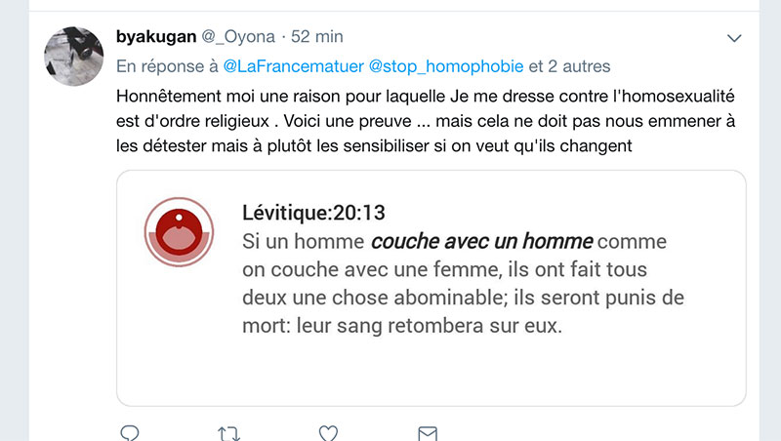Like the tweet with the heart icon
This screenshot has height=441, width=781.
tap(328, 432)
